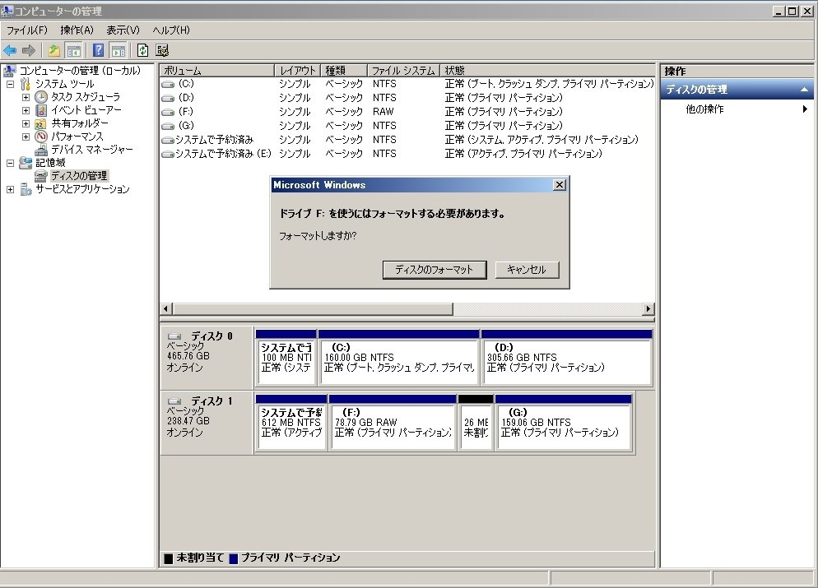818x588 pixels.
Task: Click the refresh icon in the toolbar
Action: coord(141,49)
